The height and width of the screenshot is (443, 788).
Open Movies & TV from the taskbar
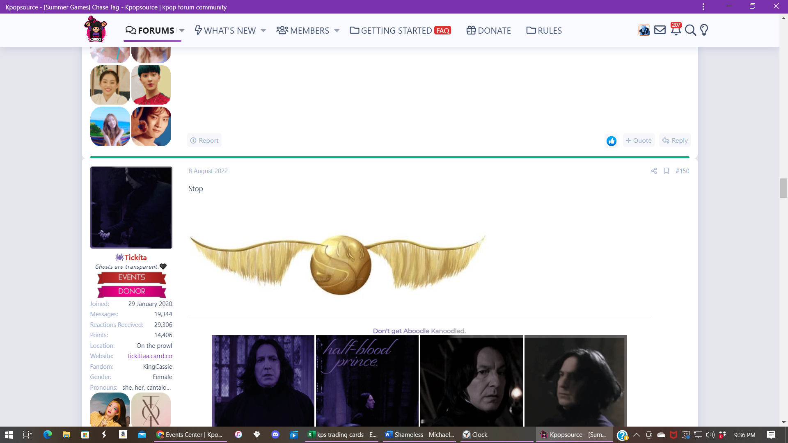[x=294, y=434]
